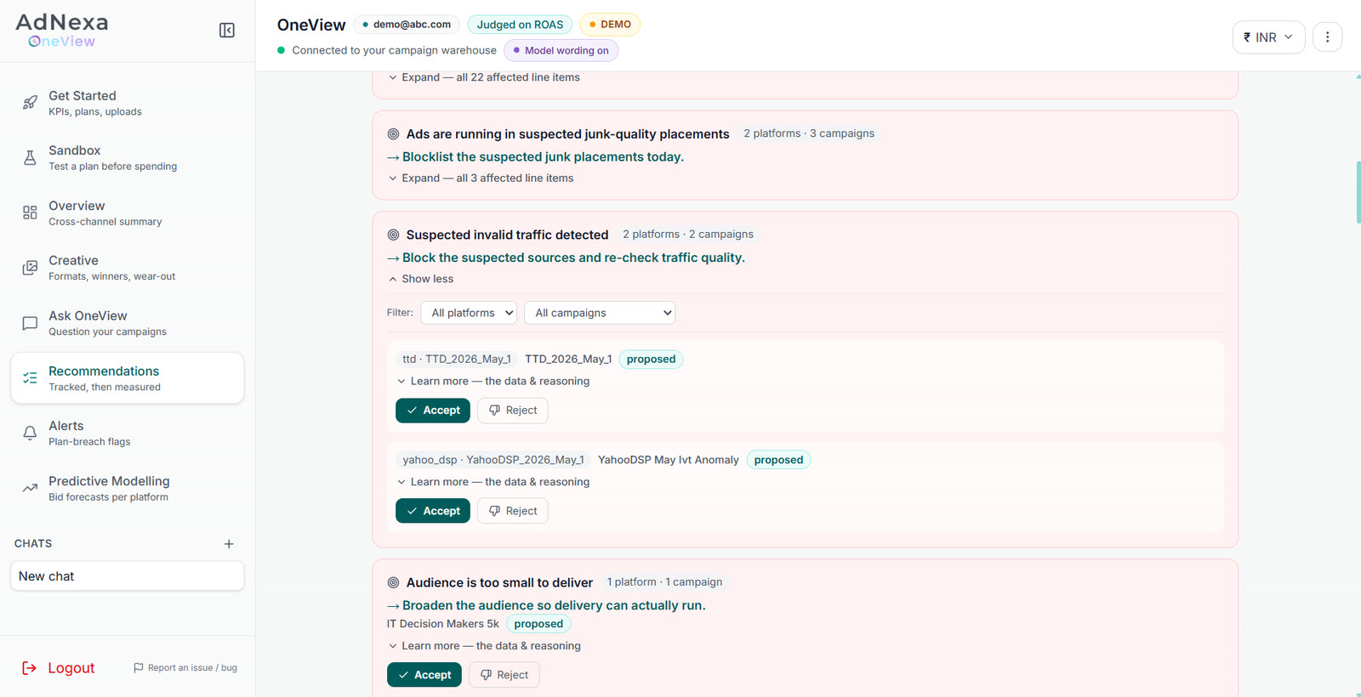Viewport: 1361px width, 697px height.
Task: Reject the TTD_2026_May_1 recommendation
Action: pyautogui.click(x=513, y=411)
